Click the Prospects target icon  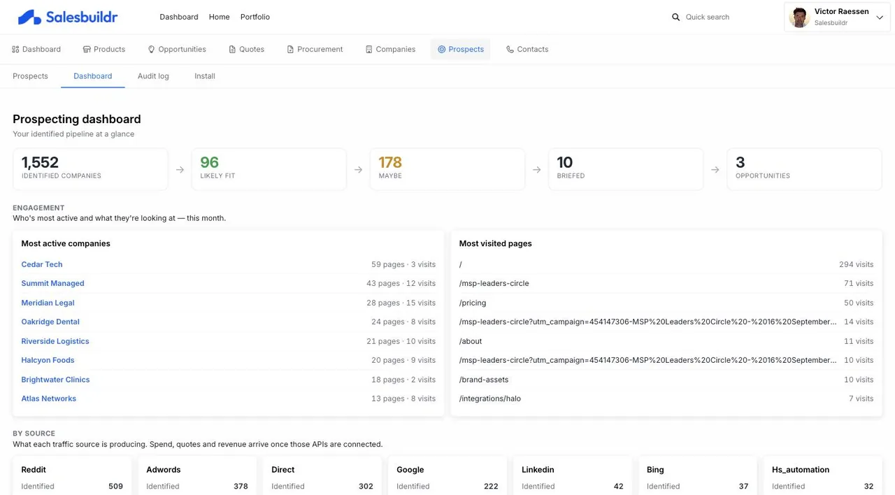coord(441,50)
